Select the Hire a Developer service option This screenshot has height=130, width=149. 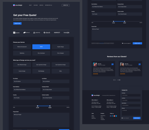41,53
